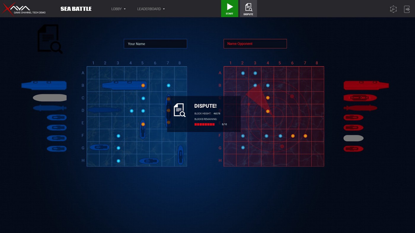Image resolution: width=415 pixels, height=233 pixels.
Task: Open the LOBBY dropdown menu
Action: click(116, 9)
